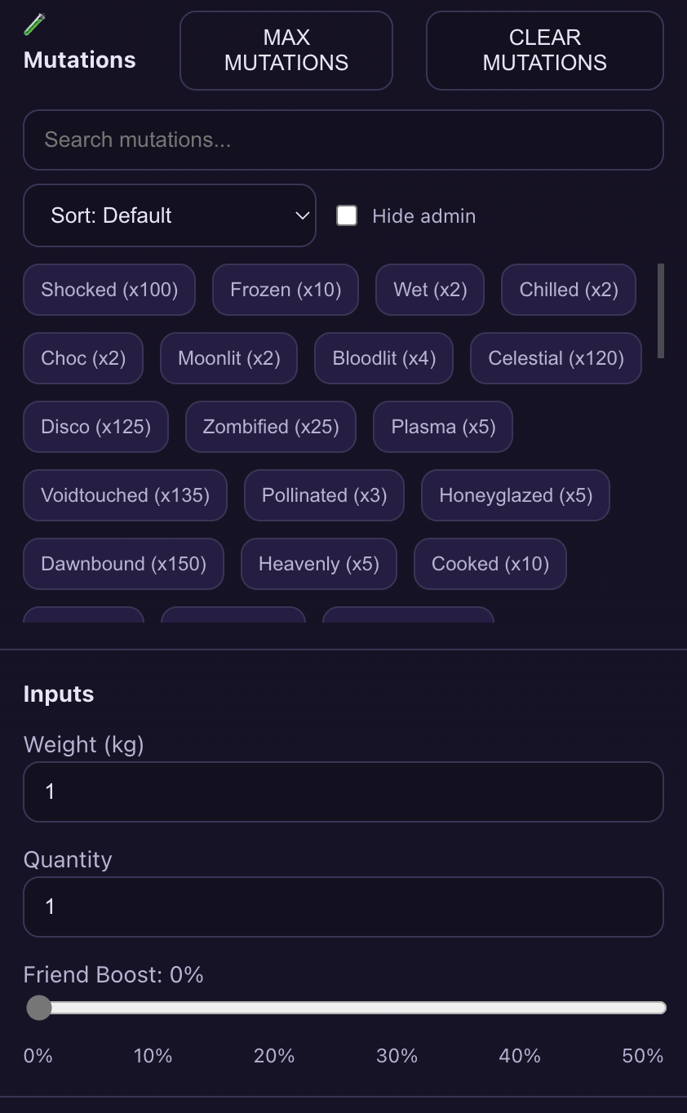687x1113 pixels.
Task: Click the Weight (kg) input field
Action: 343,792
